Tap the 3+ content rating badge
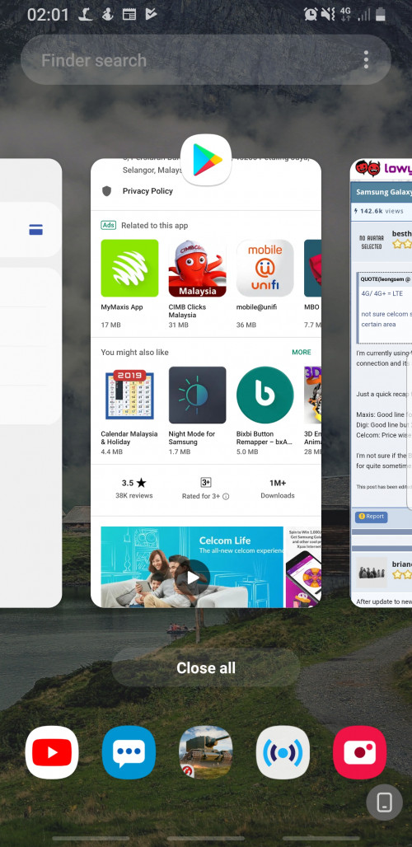The image size is (412, 847). point(206,482)
